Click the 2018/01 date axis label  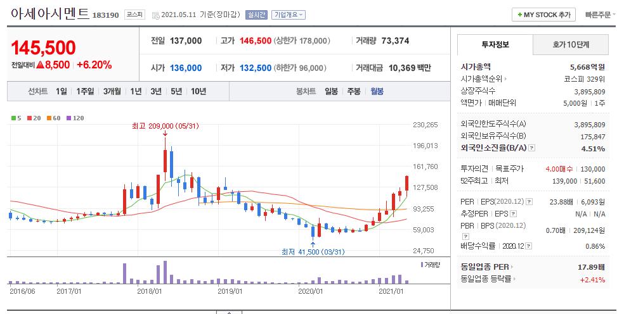point(150,291)
